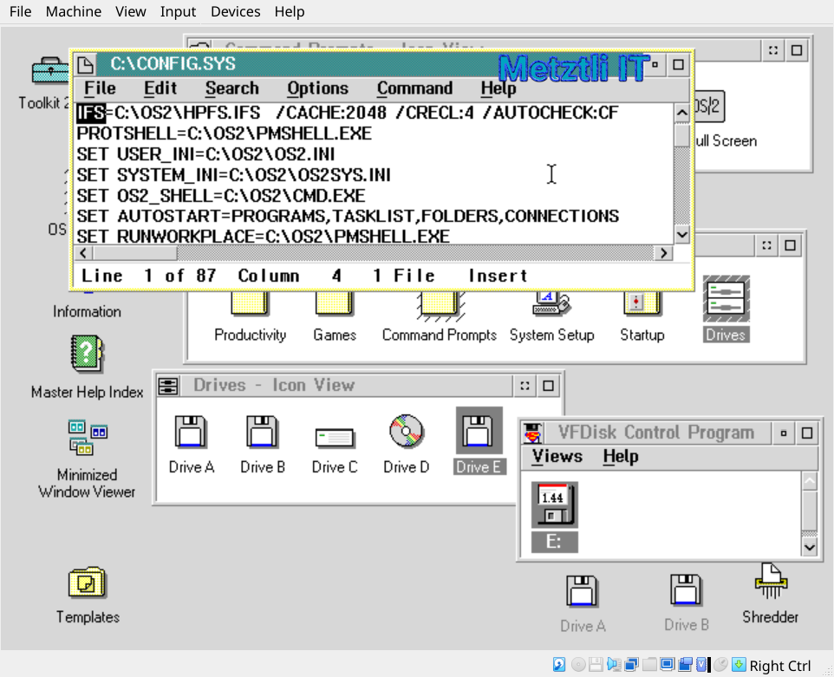
Task: Click the editor's scroll right arrow
Action: coord(664,253)
